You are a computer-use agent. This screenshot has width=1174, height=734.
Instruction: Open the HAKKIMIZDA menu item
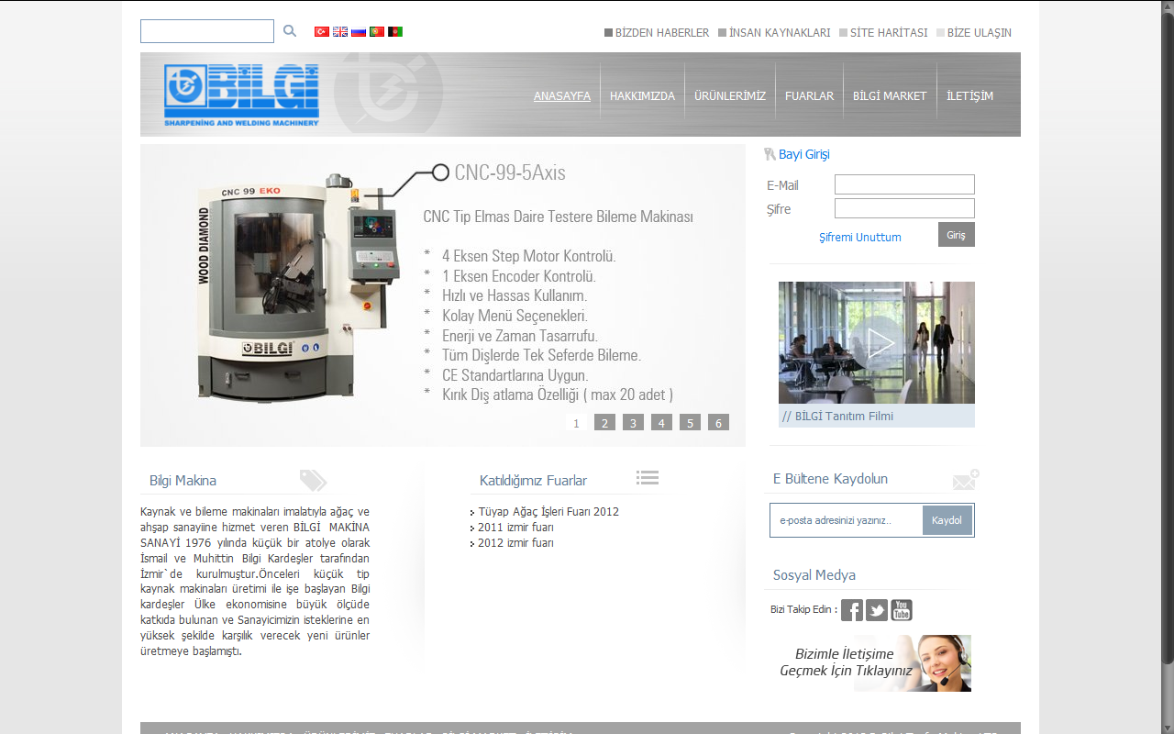(x=642, y=95)
